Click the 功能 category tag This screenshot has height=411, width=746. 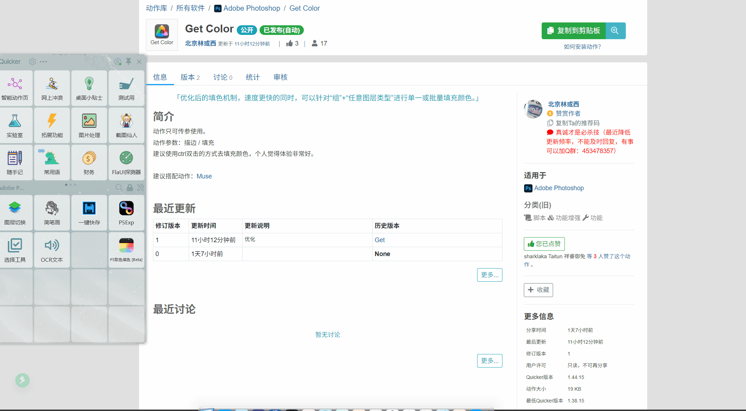593,218
